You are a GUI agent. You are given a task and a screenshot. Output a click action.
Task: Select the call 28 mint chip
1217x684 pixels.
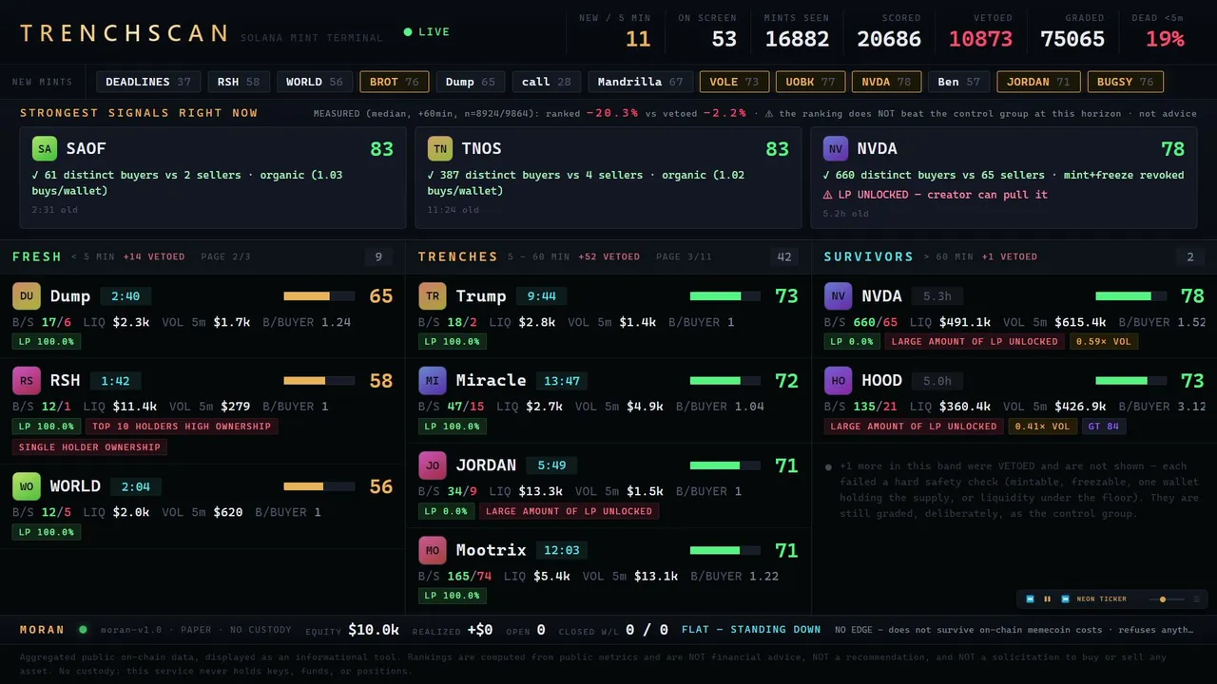[x=547, y=82]
